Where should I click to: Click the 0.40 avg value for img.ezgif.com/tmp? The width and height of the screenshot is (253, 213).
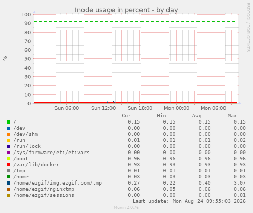(x=205, y=183)
